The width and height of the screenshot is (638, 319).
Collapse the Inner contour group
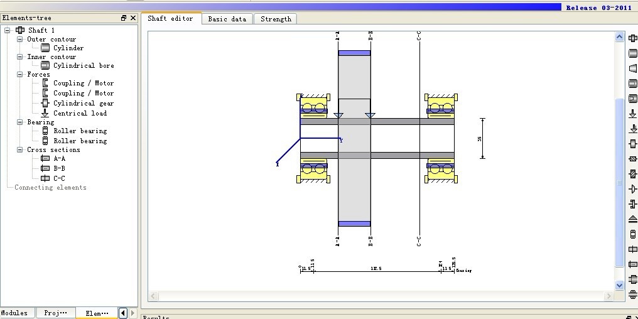click(19, 57)
